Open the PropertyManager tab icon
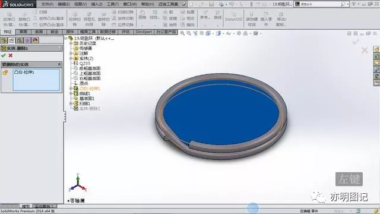This screenshot has height=214, width=380. click(x=12, y=40)
